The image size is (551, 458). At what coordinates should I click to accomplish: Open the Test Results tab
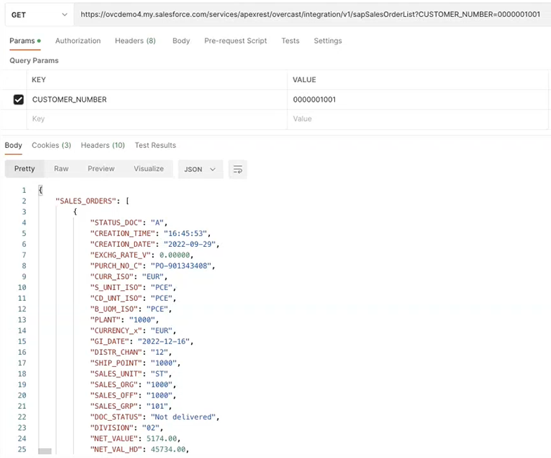point(155,145)
